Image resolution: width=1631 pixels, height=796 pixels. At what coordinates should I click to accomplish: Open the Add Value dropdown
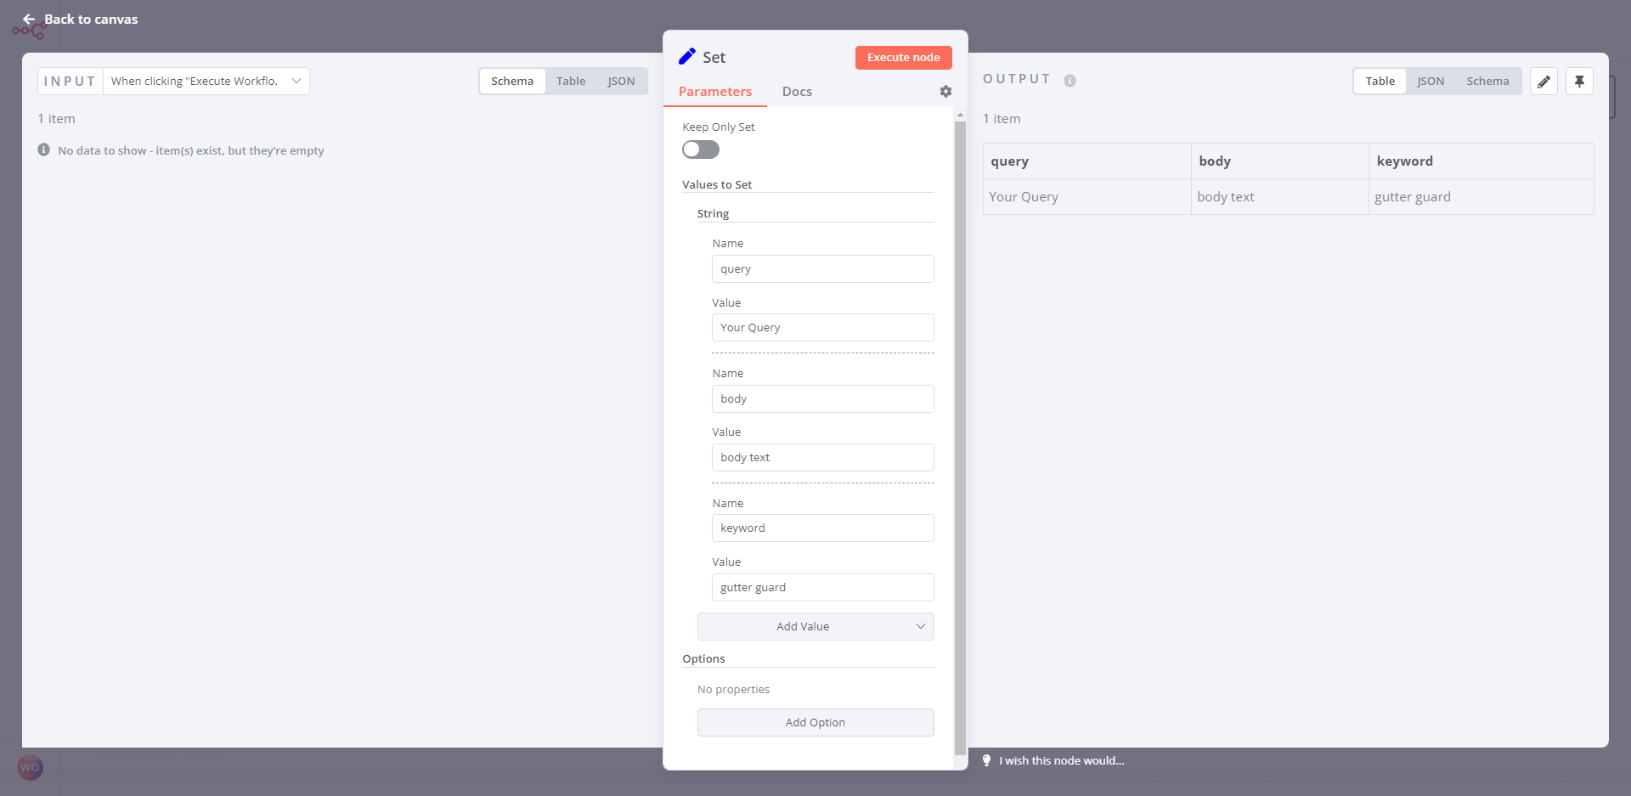pos(815,627)
